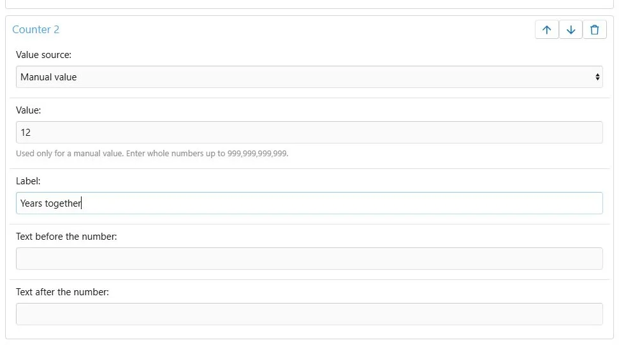
Task: Open the Value source dropdown
Action: point(309,77)
